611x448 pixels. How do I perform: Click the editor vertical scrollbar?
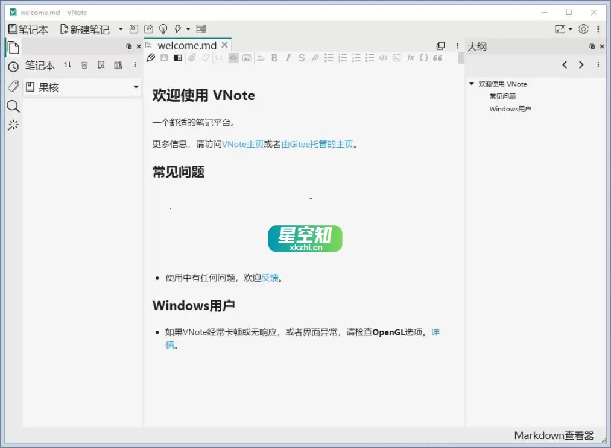pyautogui.click(x=461, y=58)
